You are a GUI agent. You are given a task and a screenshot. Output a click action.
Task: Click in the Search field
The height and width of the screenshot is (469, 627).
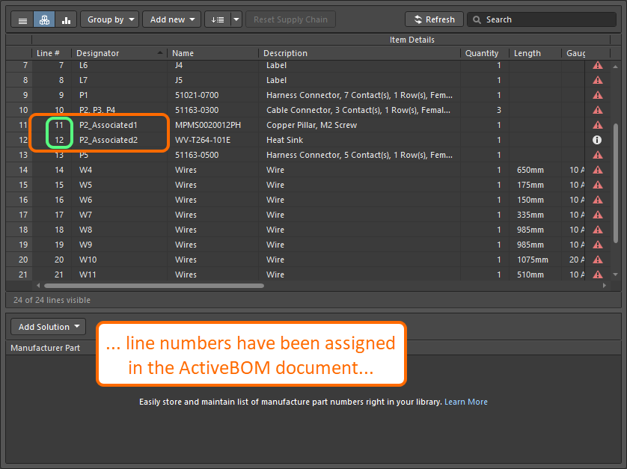pos(546,19)
